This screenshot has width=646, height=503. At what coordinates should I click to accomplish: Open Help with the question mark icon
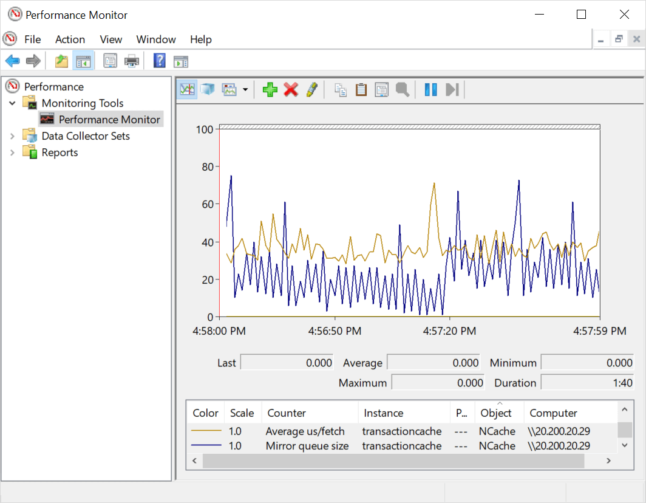coord(158,60)
